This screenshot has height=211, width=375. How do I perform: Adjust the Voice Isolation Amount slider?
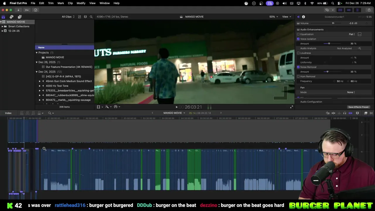[329, 44]
